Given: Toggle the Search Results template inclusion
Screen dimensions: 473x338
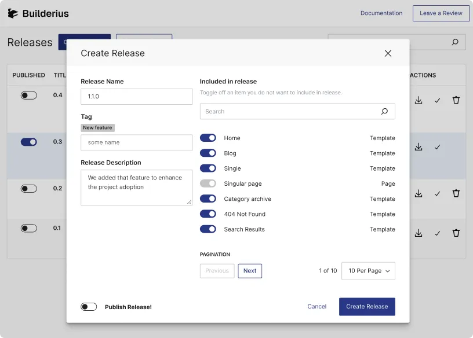Looking at the screenshot, I should coord(208,229).
